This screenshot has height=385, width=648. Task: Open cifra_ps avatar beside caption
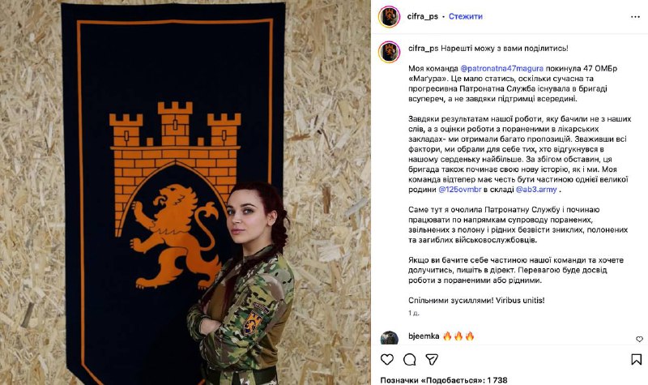point(390,52)
